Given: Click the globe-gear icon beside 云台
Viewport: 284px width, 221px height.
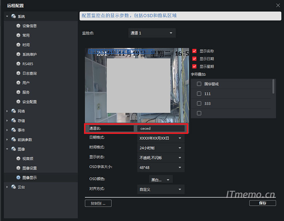Looking at the screenshot, I should pyautogui.click(x=13, y=187).
